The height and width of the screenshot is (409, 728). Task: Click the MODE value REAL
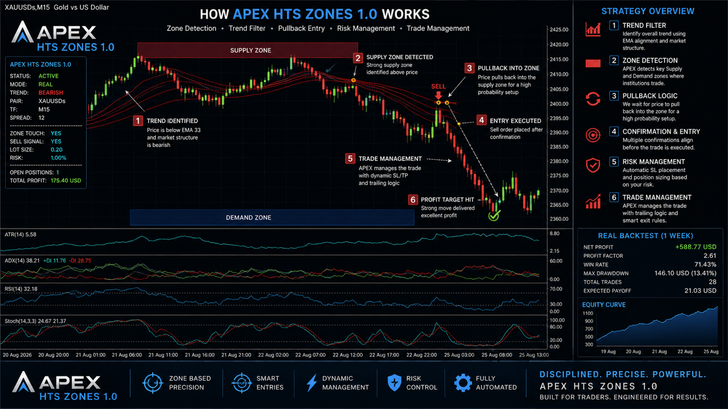(x=45, y=84)
